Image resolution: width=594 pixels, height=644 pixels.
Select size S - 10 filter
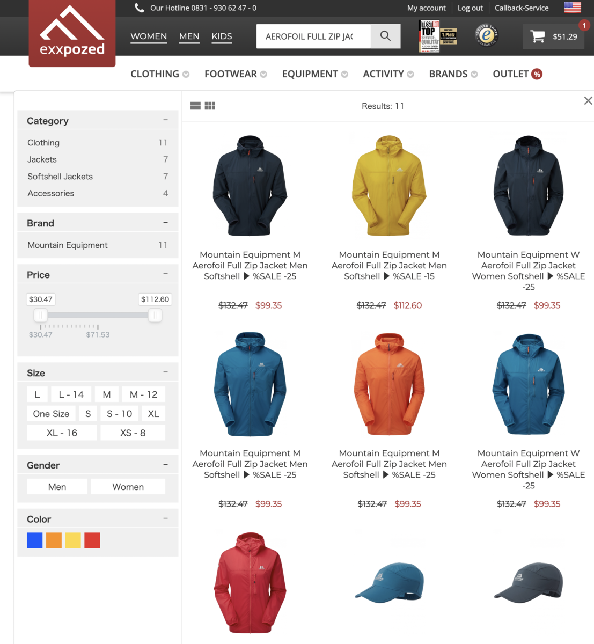point(119,414)
